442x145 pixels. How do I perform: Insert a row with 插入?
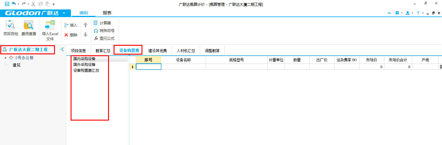point(71,25)
